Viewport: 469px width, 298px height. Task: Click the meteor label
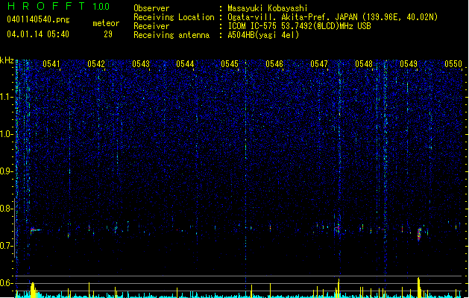[106, 23]
